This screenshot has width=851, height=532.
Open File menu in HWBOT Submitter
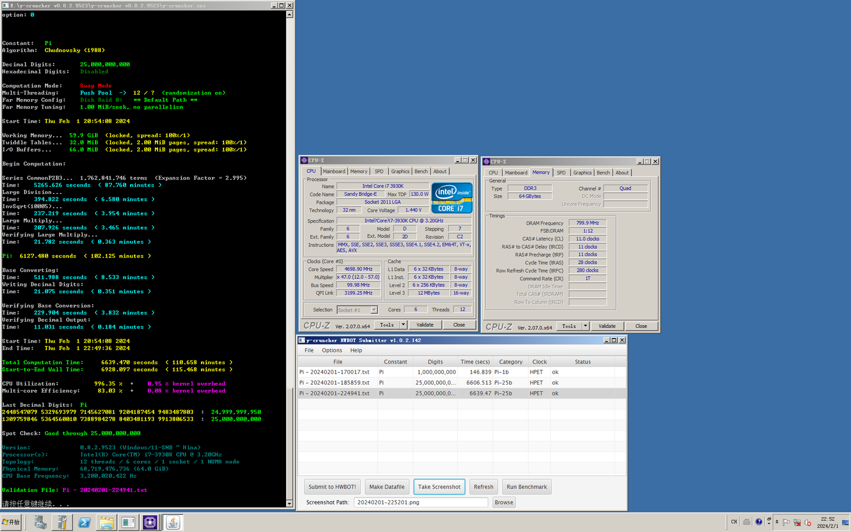pos(309,350)
